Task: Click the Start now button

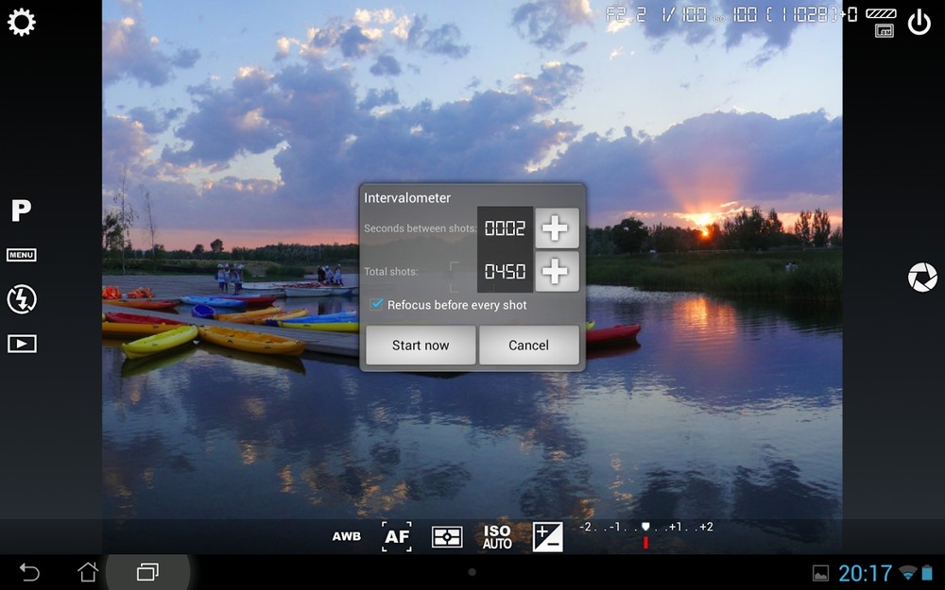Action: 421,346
